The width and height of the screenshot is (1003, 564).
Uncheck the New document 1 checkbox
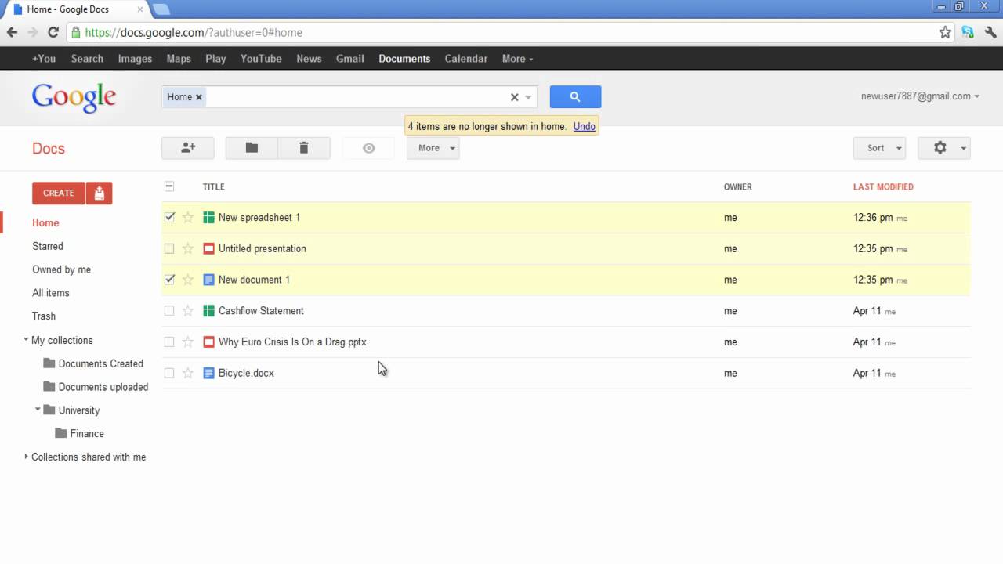point(169,280)
